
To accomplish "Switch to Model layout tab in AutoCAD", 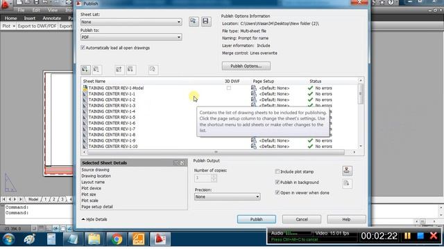I will (33, 199).
